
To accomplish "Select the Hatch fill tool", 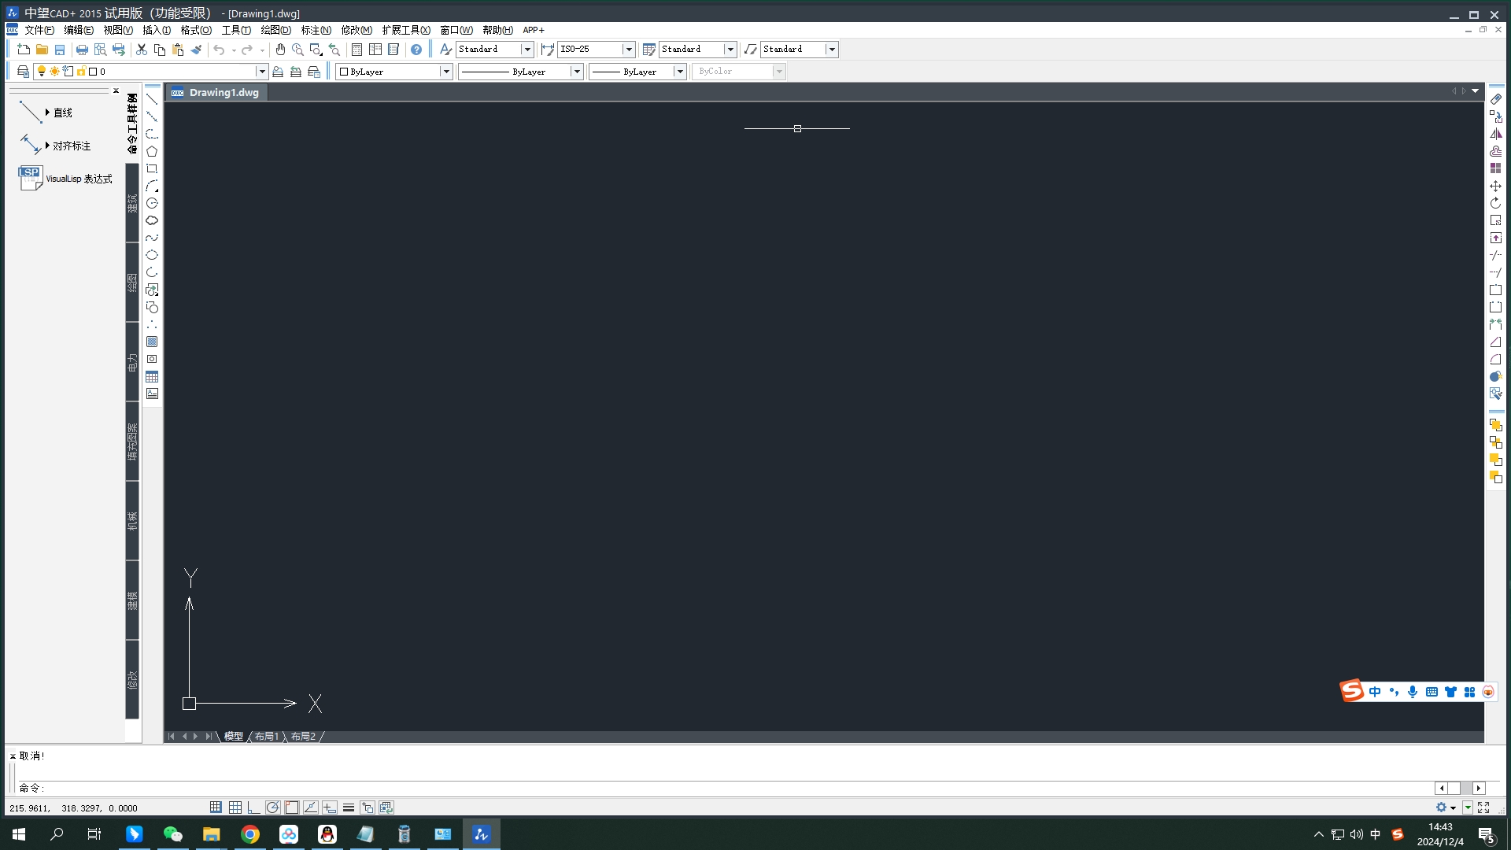I will [152, 342].
